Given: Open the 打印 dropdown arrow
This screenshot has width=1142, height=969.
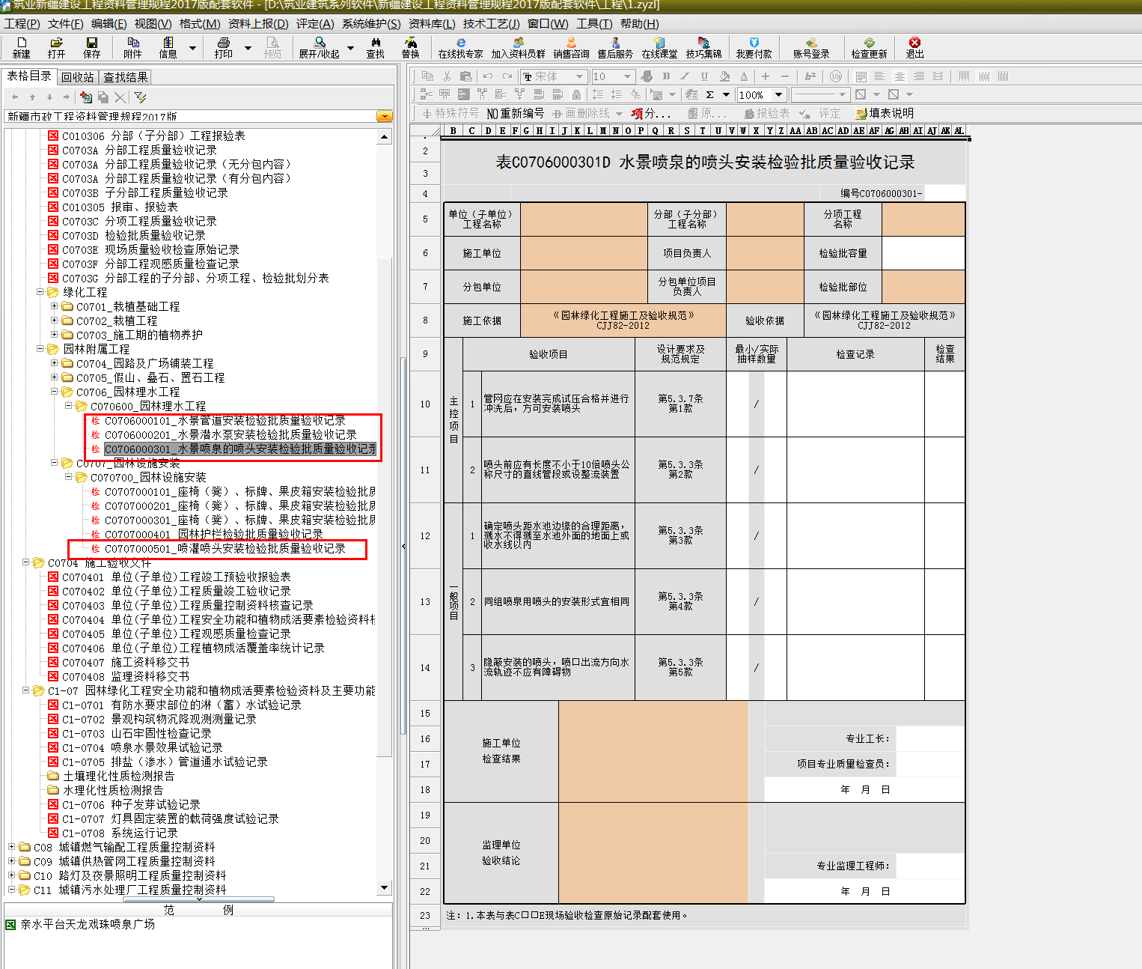Looking at the screenshot, I should coord(248,48).
